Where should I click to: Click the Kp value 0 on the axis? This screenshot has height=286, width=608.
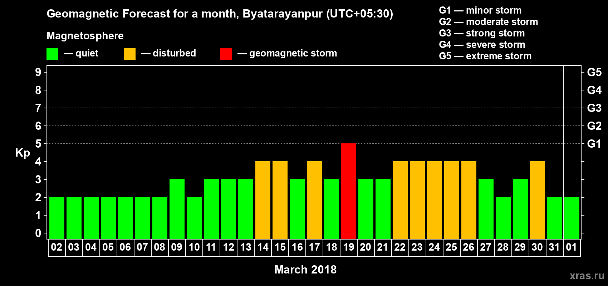(x=38, y=233)
